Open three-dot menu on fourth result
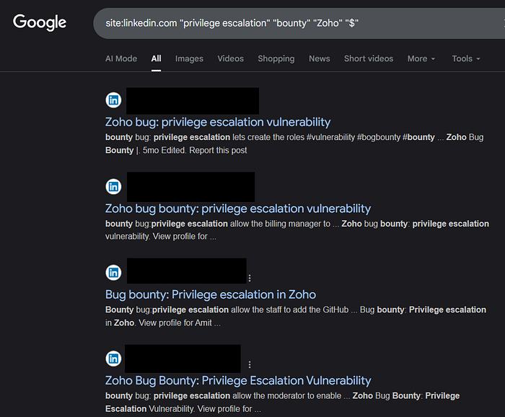 [250, 364]
